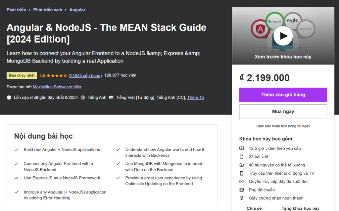Navigate to "Phát triển web" breadcrumb

point(48,10)
